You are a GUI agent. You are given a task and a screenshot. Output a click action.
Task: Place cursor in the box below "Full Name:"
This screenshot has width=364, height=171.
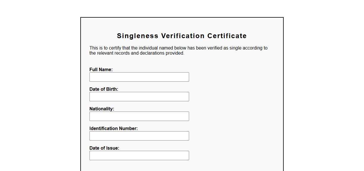139,77
